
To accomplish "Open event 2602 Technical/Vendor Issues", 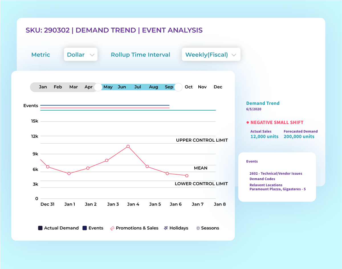I will [276, 173].
